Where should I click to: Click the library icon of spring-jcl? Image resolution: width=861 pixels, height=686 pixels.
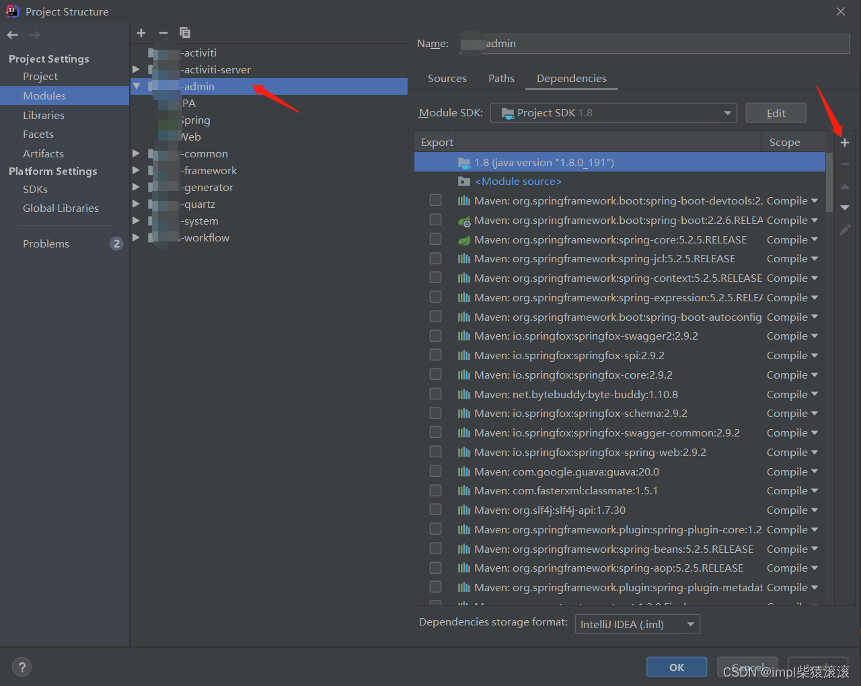click(464, 259)
